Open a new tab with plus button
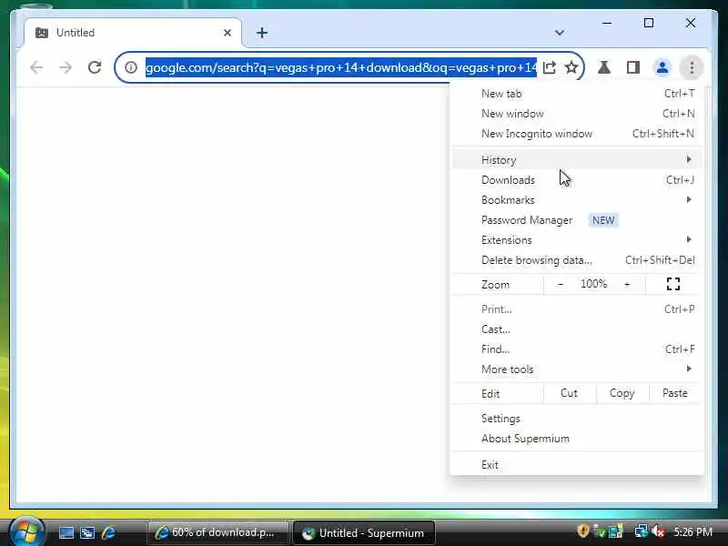The width and height of the screenshot is (728, 546). (x=262, y=33)
